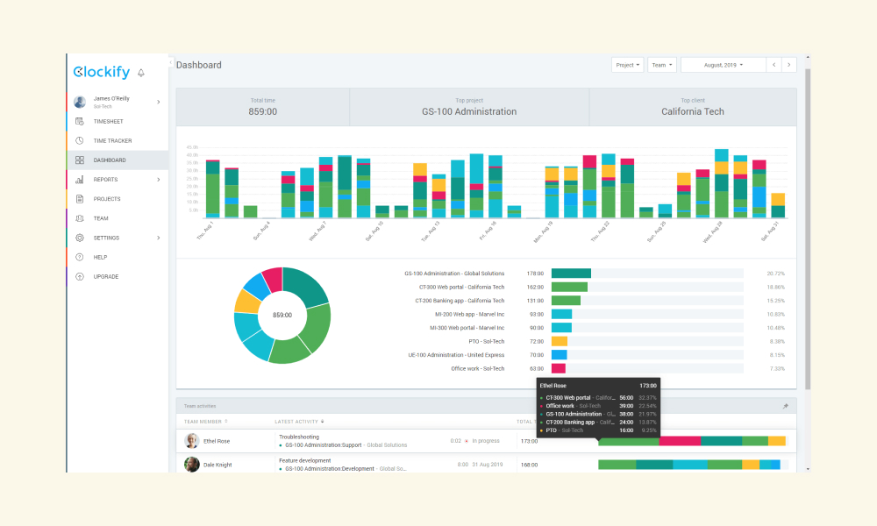
Task: Click GS-100 Administration teal progress bar
Action: (571, 274)
